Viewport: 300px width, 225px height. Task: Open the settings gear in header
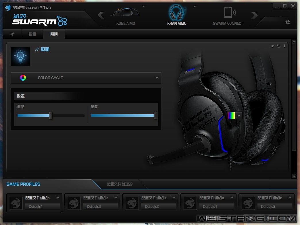(x=287, y=22)
